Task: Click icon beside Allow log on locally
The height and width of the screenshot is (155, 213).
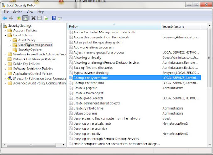Action: point(71,57)
